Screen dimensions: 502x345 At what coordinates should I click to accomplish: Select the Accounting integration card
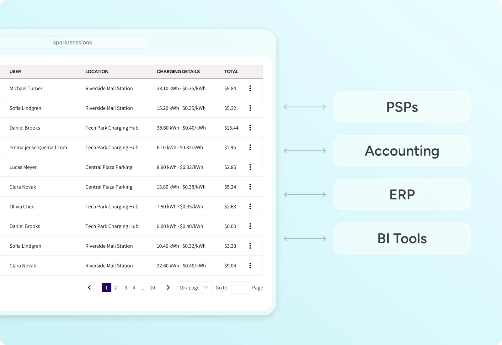402,151
